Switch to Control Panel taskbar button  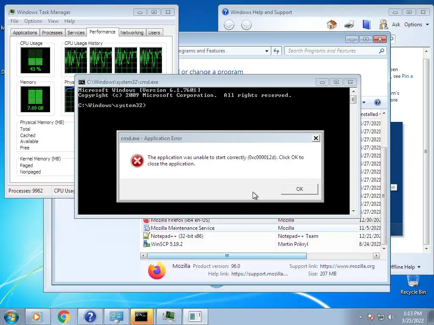(116, 317)
